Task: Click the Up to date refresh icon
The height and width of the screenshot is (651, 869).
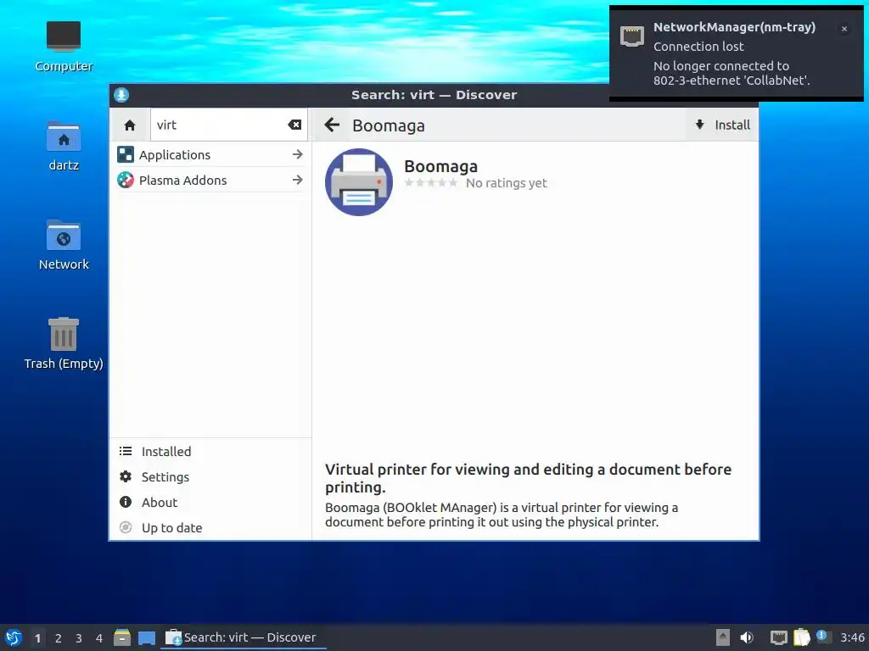Action: tap(126, 527)
